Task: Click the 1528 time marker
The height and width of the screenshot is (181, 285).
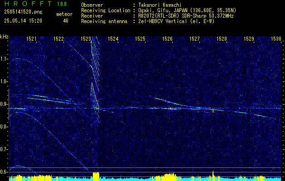Action: tap(222, 38)
